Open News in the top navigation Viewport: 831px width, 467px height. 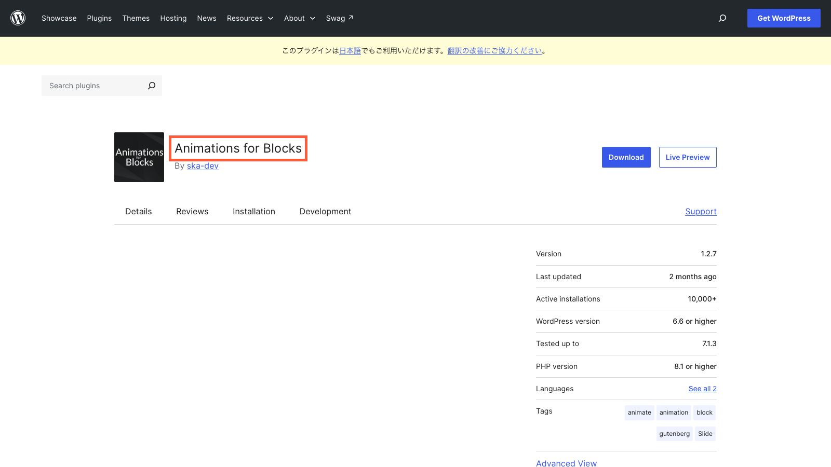click(x=207, y=18)
